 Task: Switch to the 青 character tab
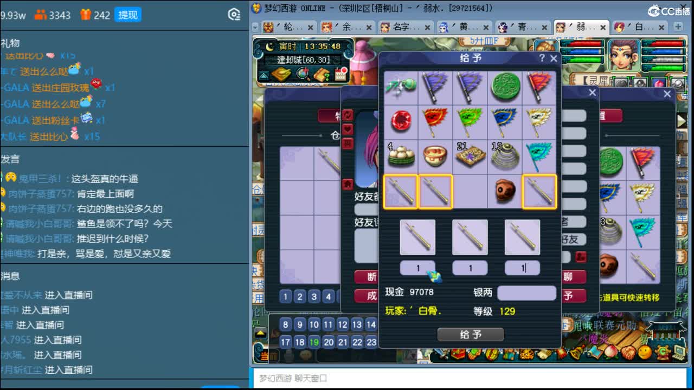(523, 27)
